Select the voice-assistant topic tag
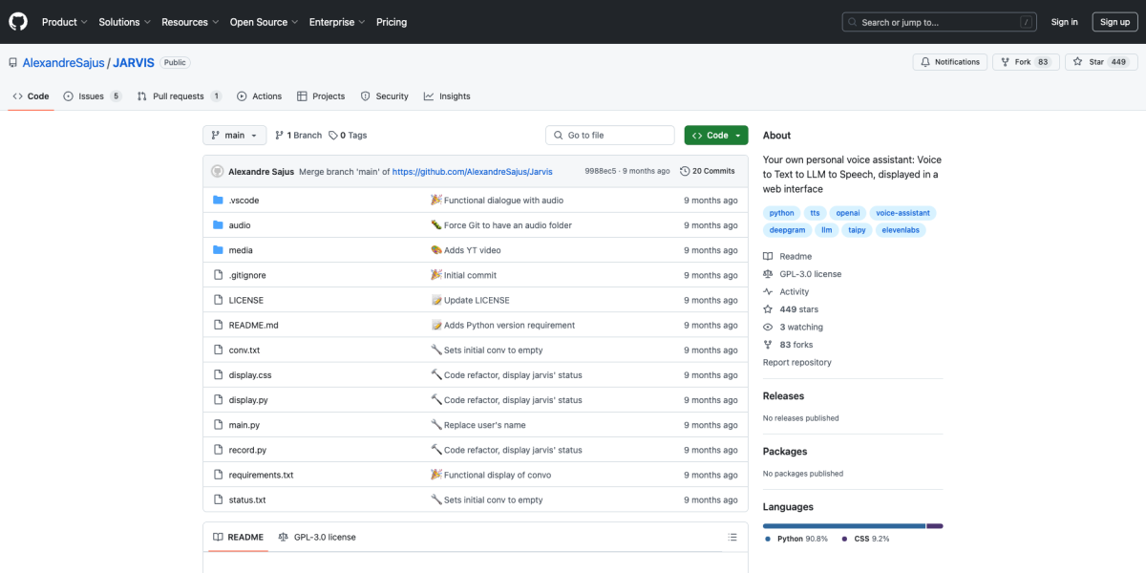The height and width of the screenshot is (573, 1146). pyautogui.click(x=904, y=213)
